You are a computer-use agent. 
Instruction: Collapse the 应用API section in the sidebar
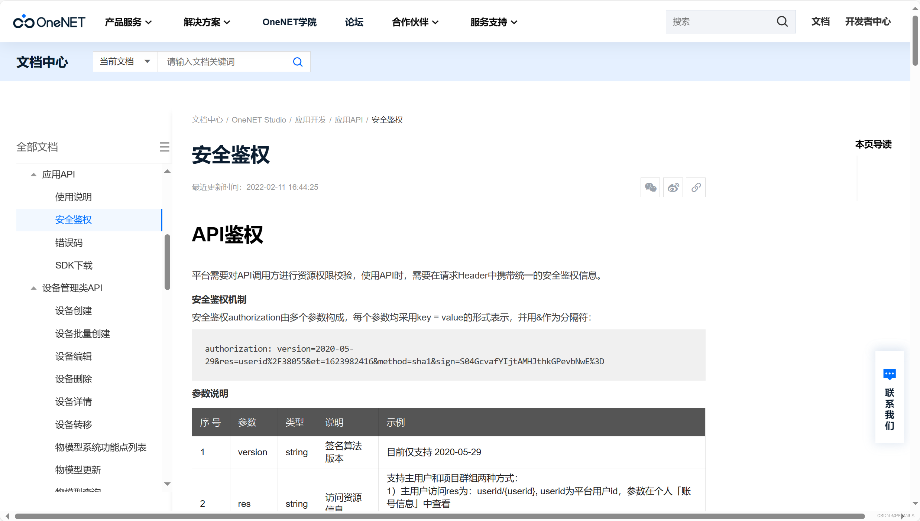[x=33, y=174]
